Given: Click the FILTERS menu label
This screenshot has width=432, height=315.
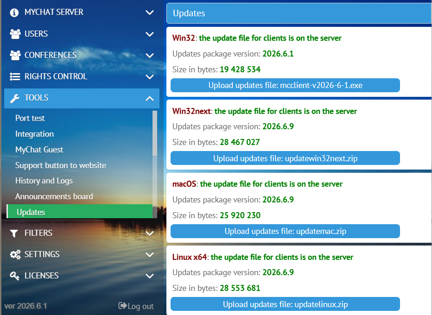Looking at the screenshot, I should tap(38, 233).
